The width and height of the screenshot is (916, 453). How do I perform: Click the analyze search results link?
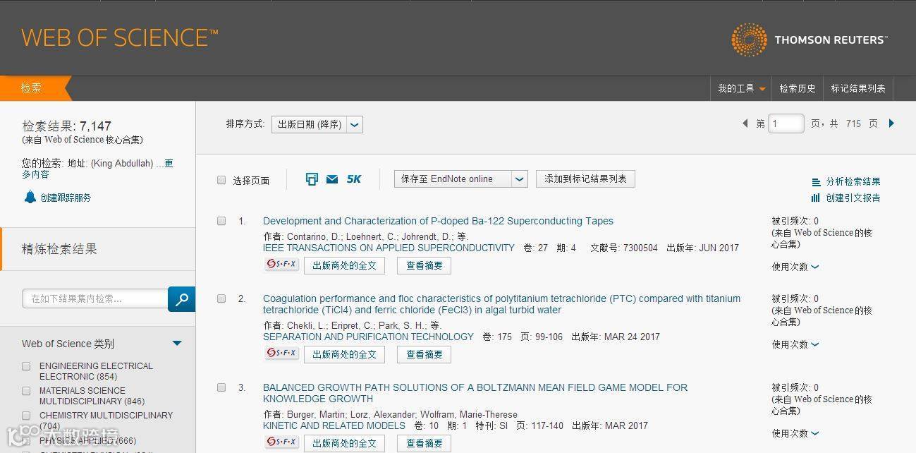click(x=853, y=182)
